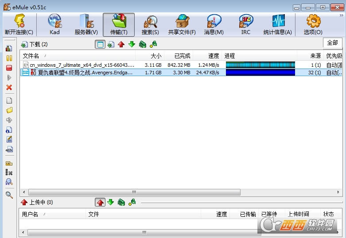Open the 服务器 servers page

(86, 25)
